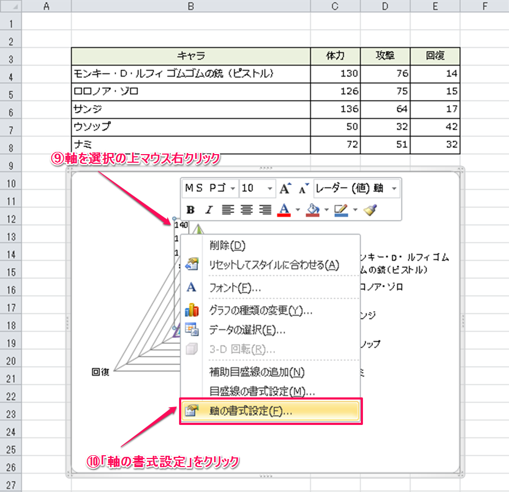
Task: Apply the red font color swatch
Action: pos(285,210)
